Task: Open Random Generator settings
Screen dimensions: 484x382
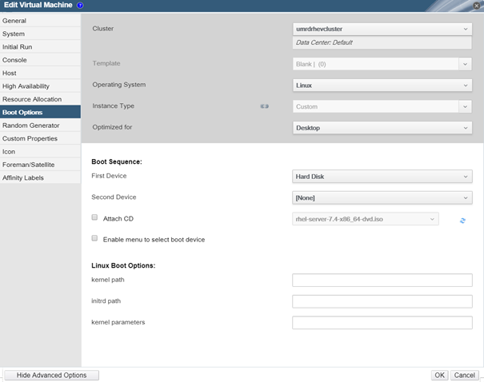Action: [41, 125]
